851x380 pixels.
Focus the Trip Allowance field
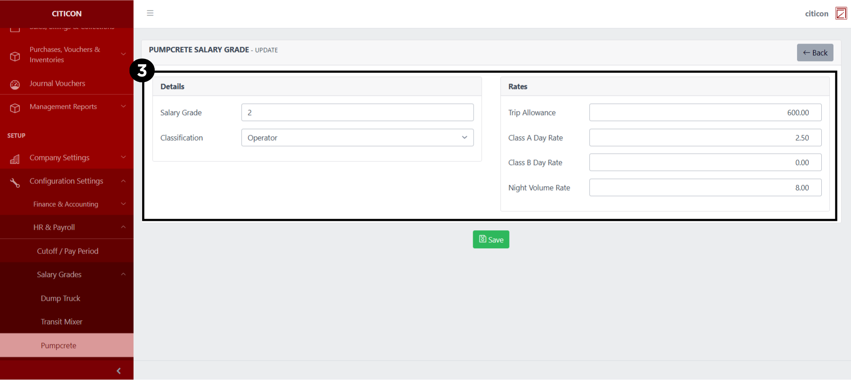click(x=705, y=112)
